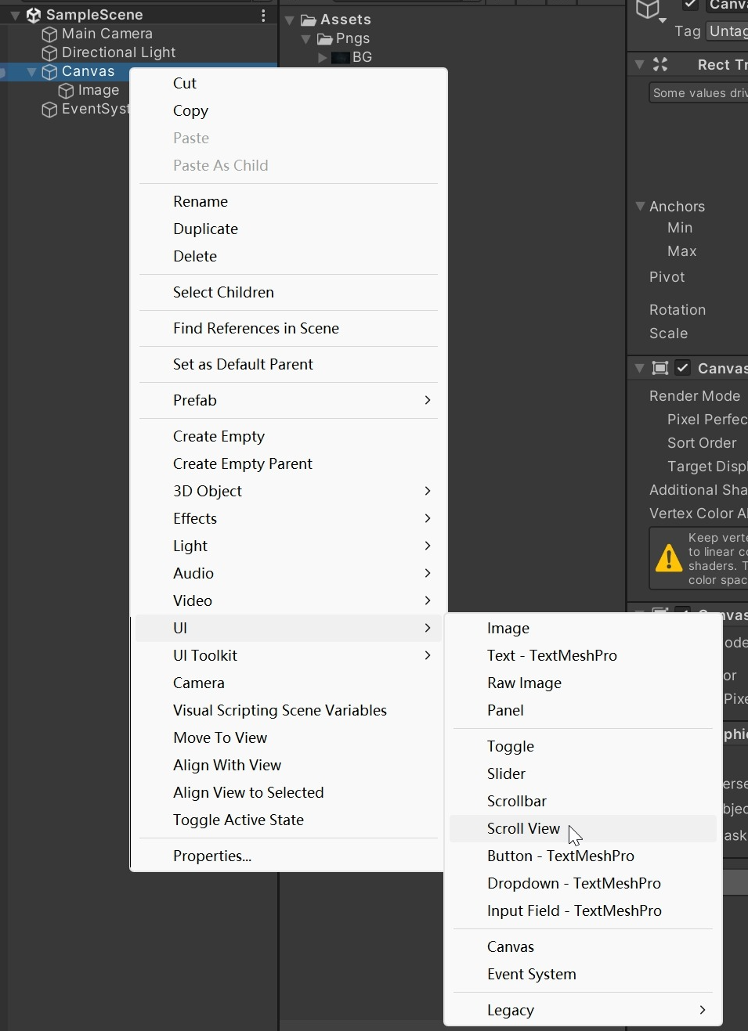Click the Directional Light icon in hierarchy

49,52
